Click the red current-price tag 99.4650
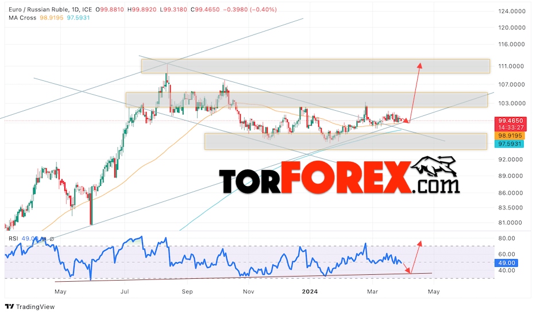 click(510, 121)
